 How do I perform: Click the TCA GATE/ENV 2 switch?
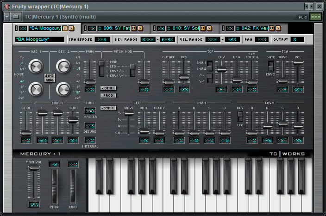(271, 65)
